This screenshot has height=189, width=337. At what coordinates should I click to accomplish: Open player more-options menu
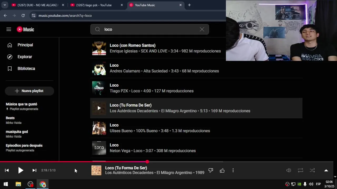coord(233,170)
